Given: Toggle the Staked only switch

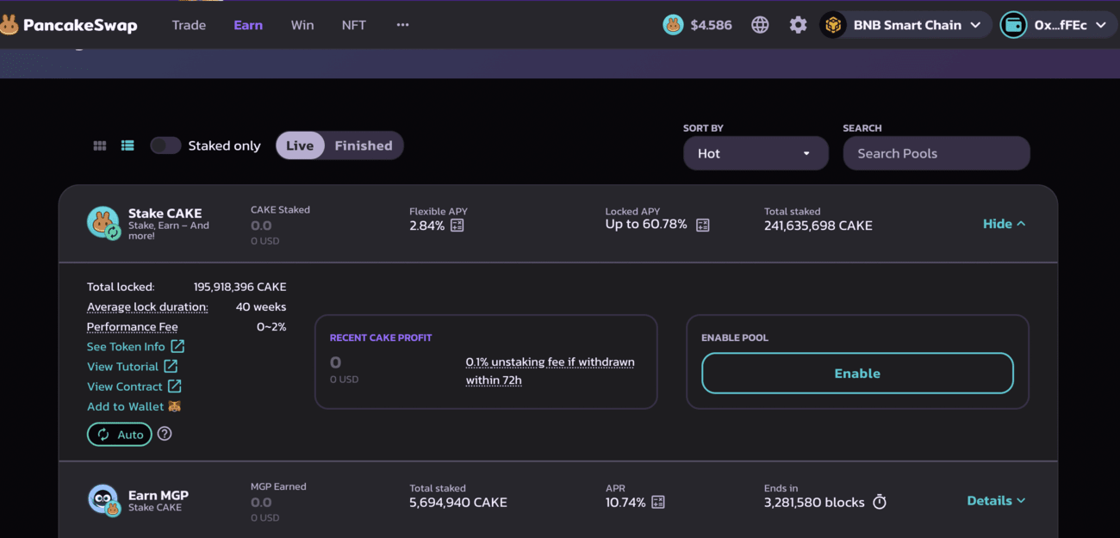Looking at the screenshot, I should pos(165,145).
